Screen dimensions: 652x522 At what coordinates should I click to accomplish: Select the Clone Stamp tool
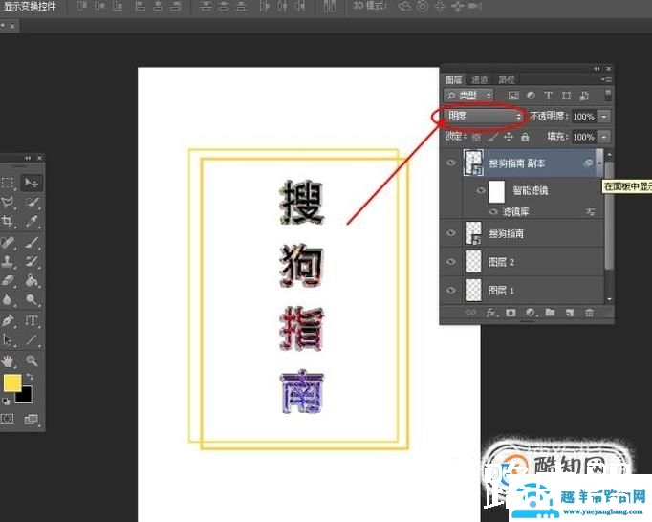point(8,262)
